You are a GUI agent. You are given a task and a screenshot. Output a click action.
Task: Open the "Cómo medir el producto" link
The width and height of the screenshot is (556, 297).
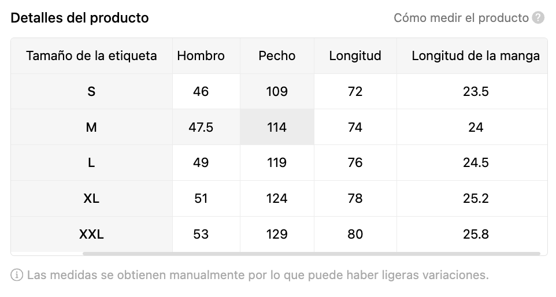pyautogui.click(x=461, y=18)
